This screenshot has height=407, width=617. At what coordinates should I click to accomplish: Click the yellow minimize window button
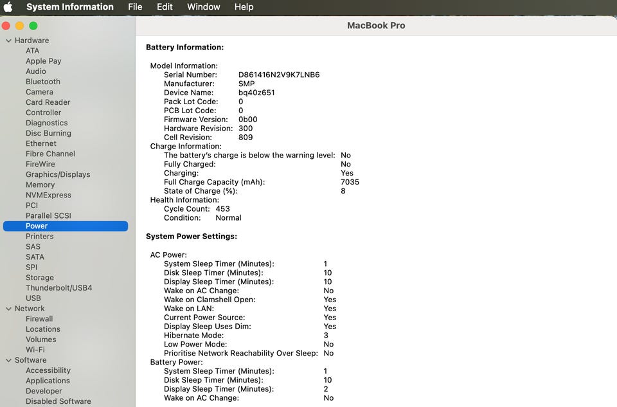[20, 26]
